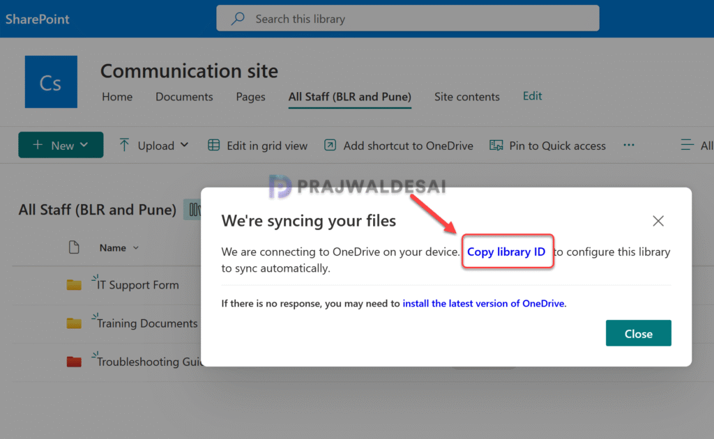The height and width of the screenshot is (439, 714).
Task: Click the New button
Action: coord(61,145)
